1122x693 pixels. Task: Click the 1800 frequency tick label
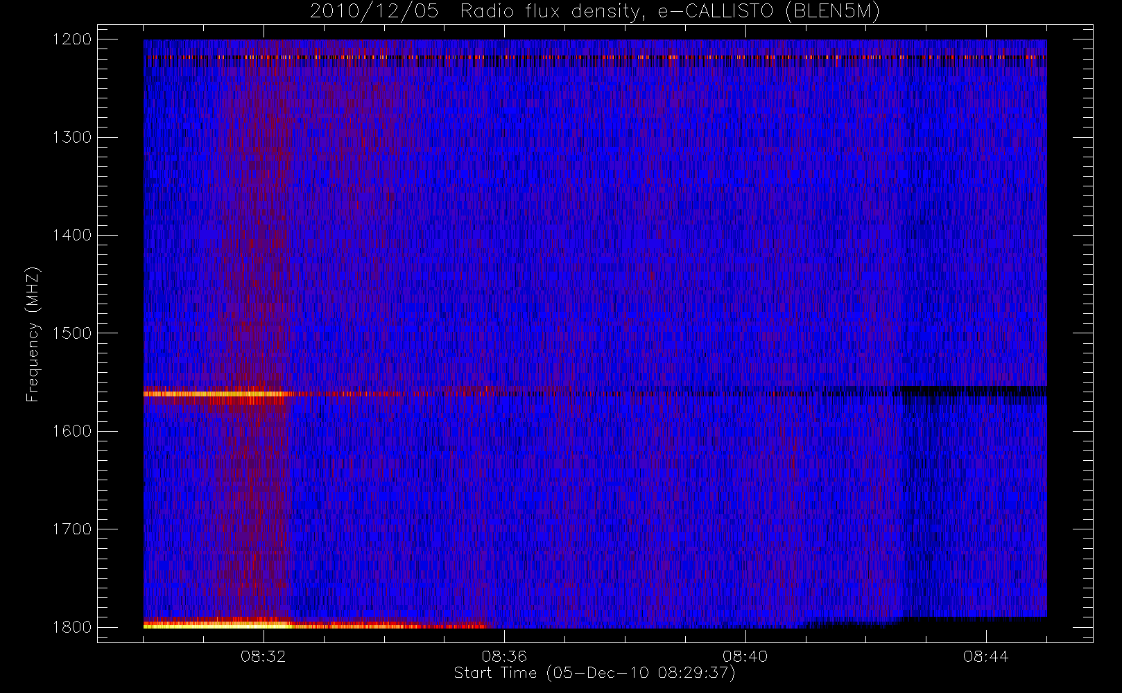point(72,627)
